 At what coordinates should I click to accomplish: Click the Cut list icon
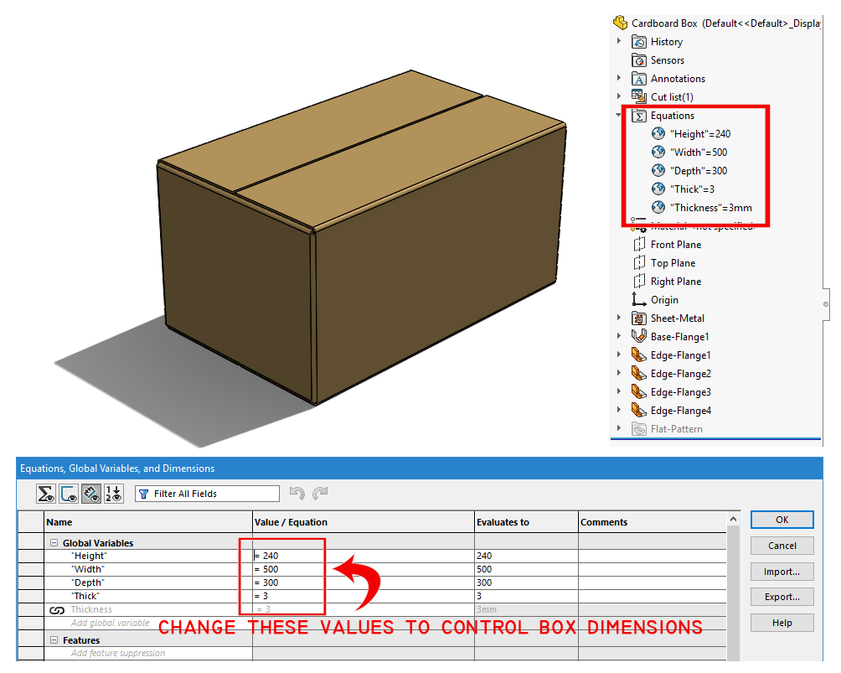pos(639,96)
